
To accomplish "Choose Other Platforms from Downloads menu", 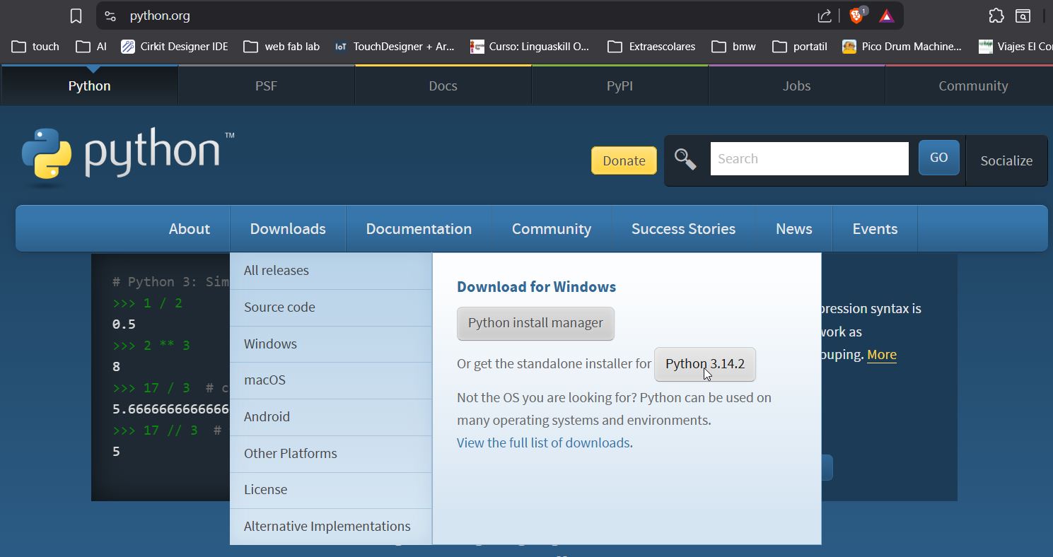I will 331,454.
